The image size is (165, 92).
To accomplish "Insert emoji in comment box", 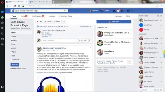I will (78, 40).
